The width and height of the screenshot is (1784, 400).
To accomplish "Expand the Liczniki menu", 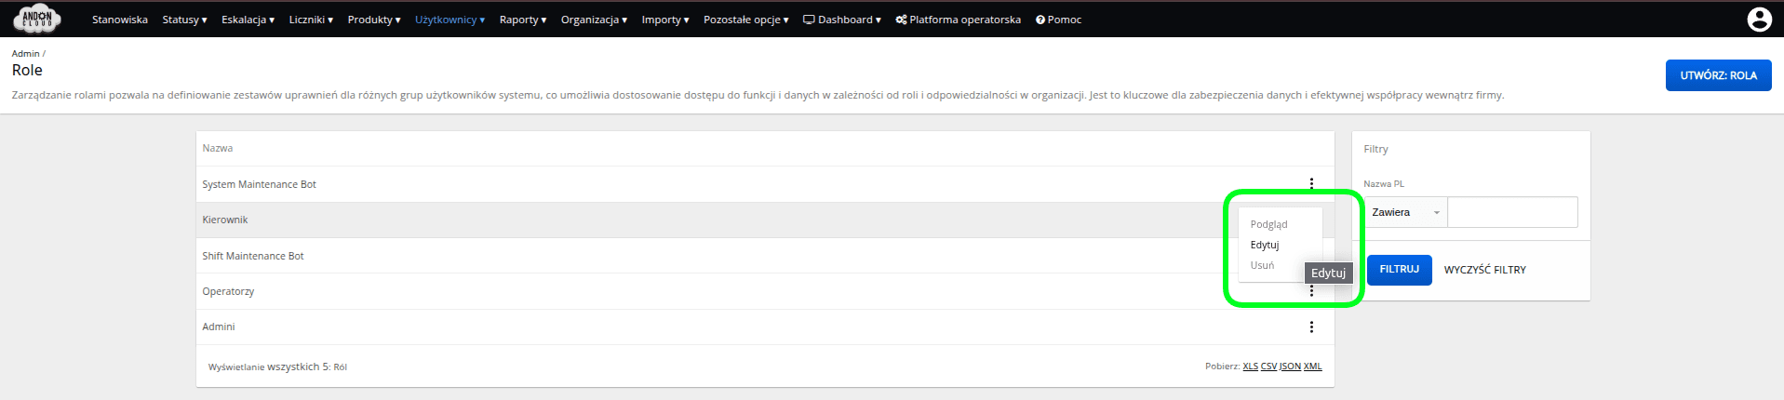I will [311, 20].
